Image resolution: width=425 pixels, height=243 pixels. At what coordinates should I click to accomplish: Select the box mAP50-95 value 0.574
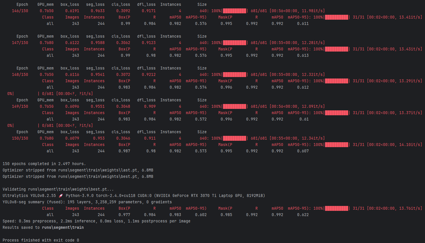201,87
